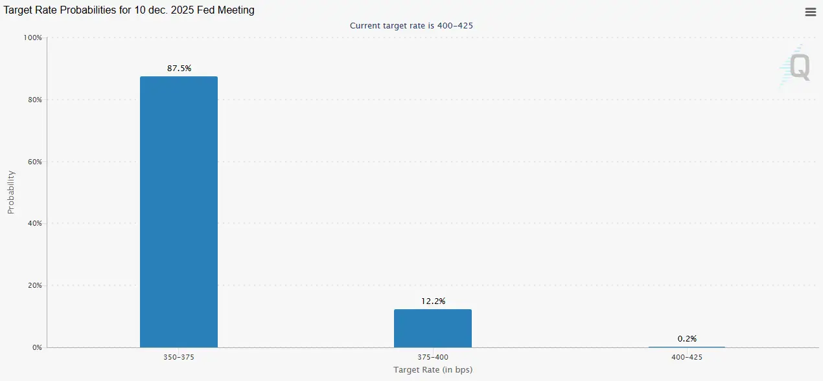Viewport: 823px width, 381px height.
Task: Click the 40% y-axis tick label
Action: (x=34, y=224)
